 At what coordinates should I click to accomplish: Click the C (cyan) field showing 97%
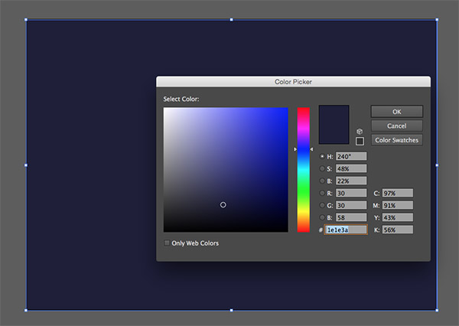click(398, 193)
